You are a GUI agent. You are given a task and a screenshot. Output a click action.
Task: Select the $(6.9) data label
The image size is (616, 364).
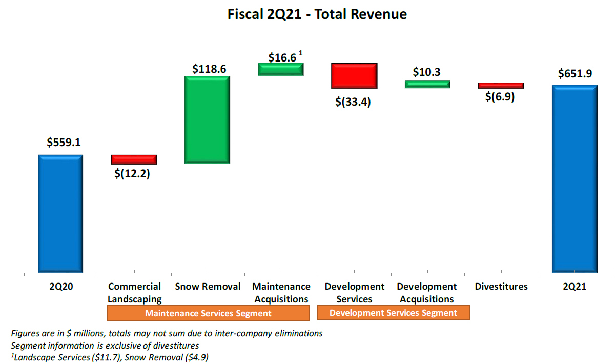click(x=500, y=96)
